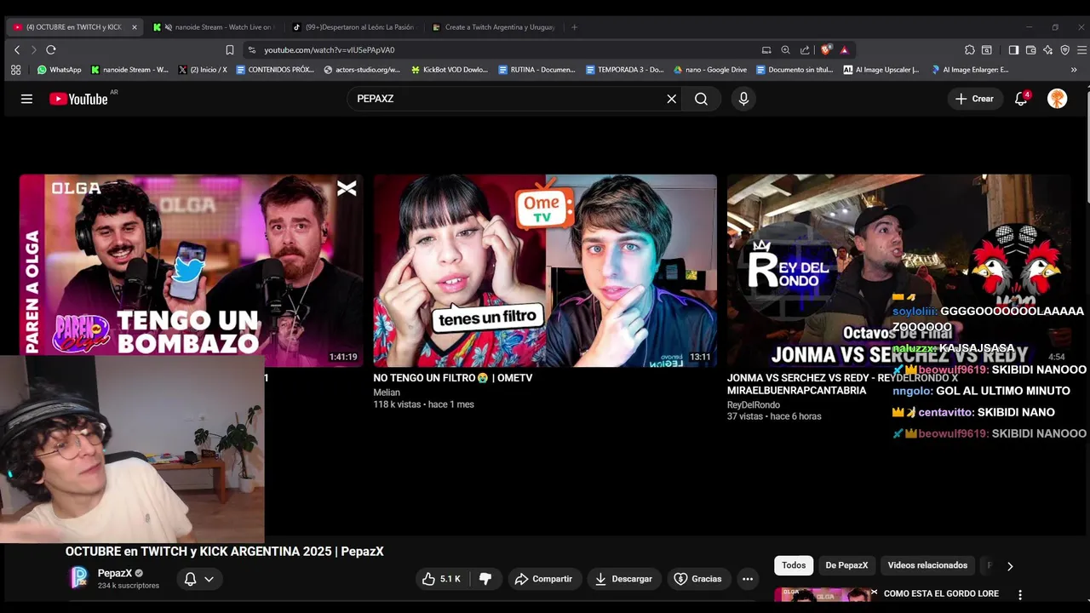
Task: Open Leo AI sparkle icon
Action: 1047,50
